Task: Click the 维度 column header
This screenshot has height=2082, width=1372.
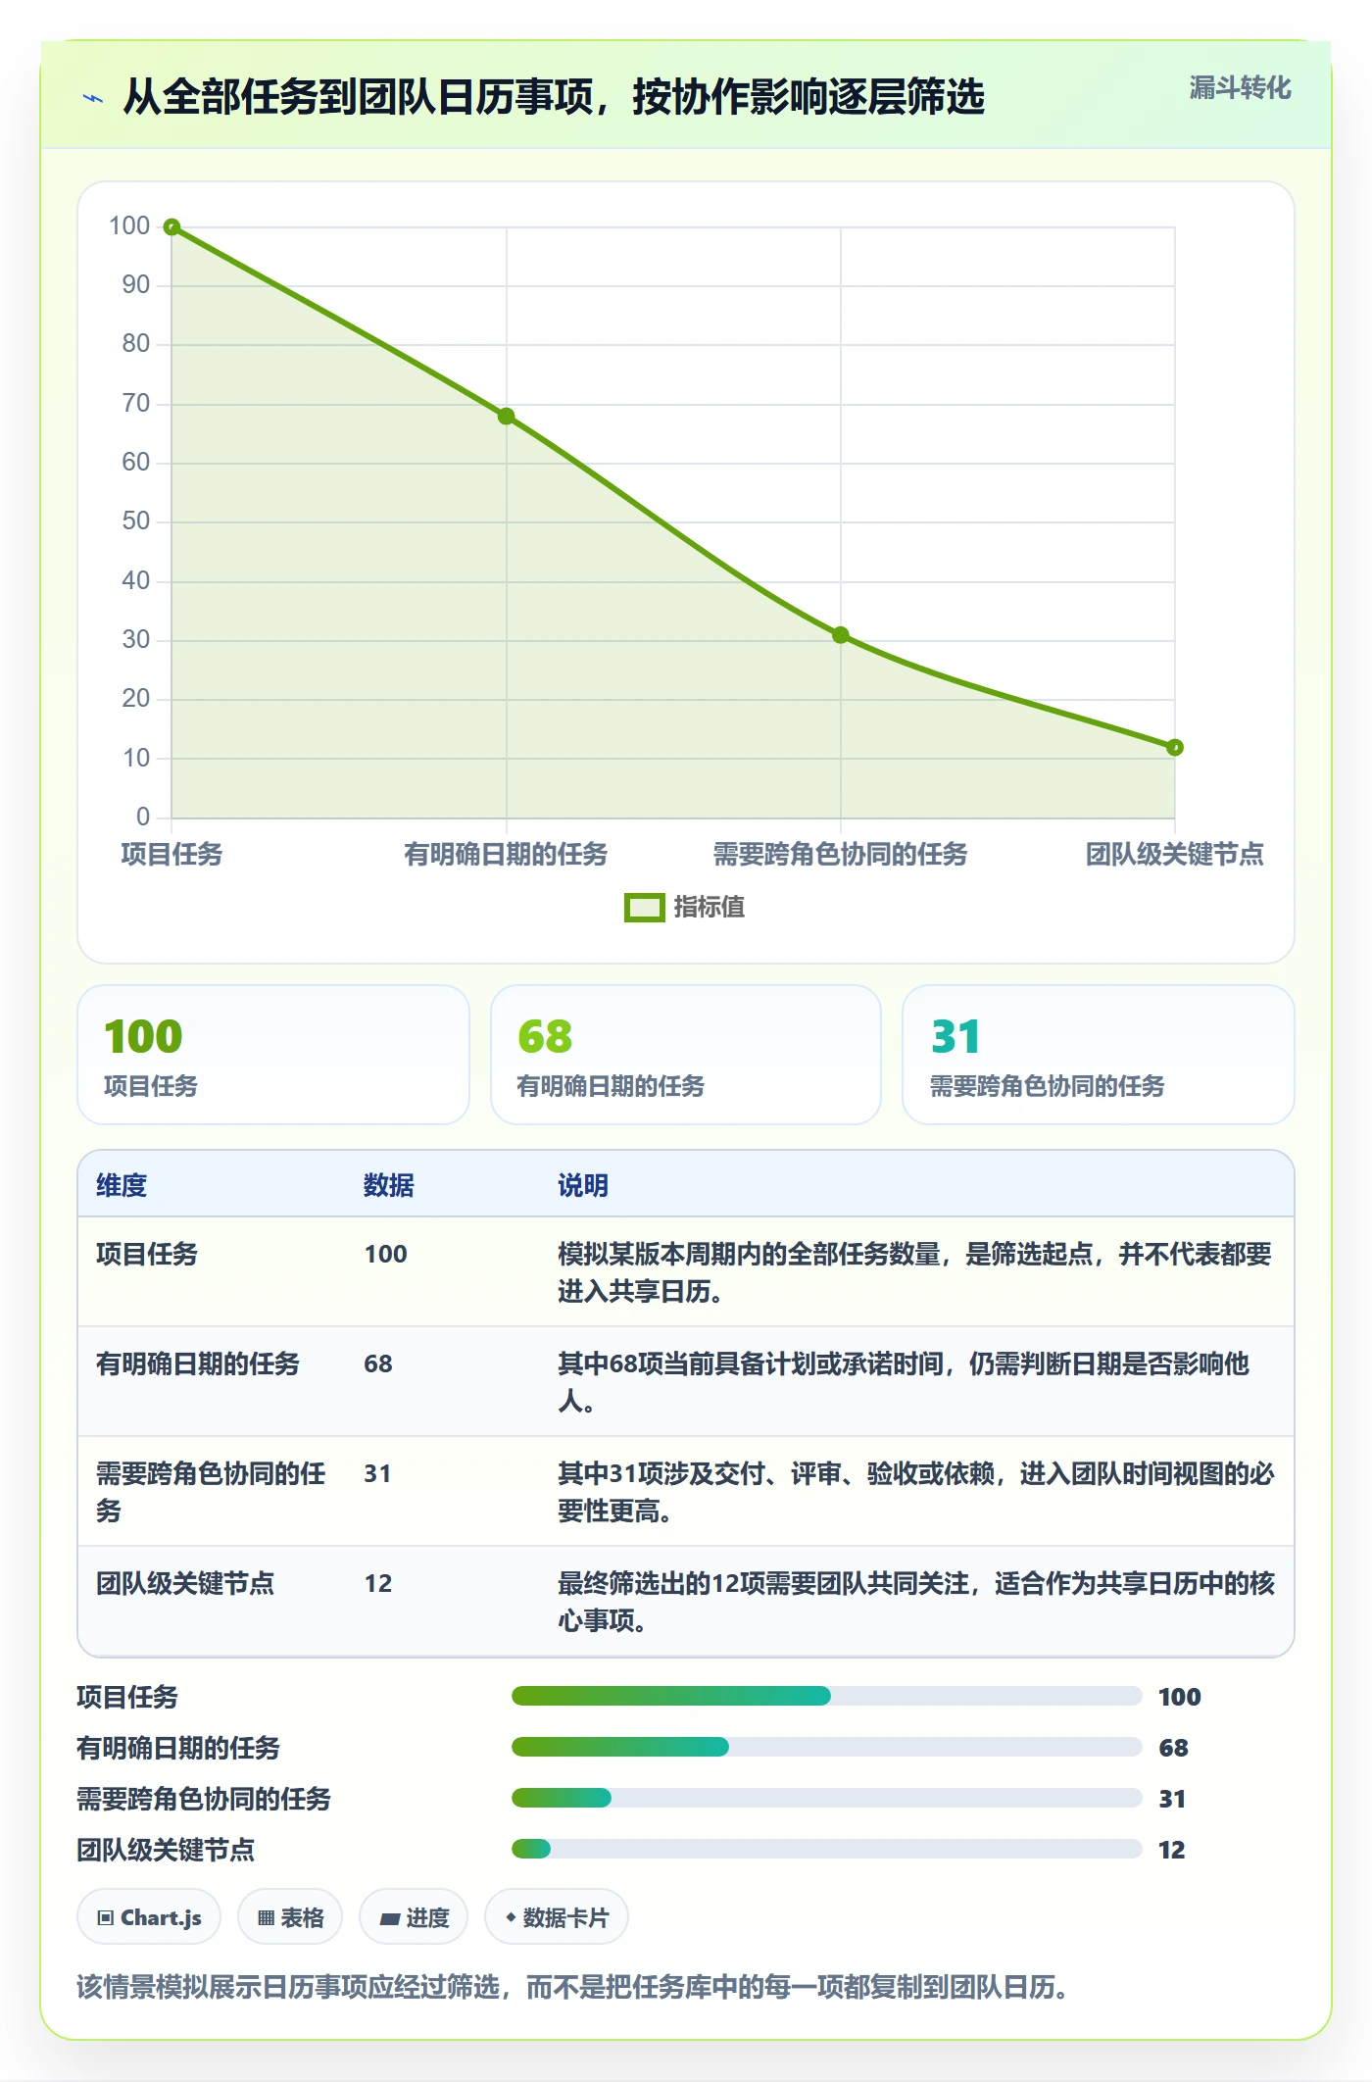Action: pyautogui.click(x=122, y=1185)
